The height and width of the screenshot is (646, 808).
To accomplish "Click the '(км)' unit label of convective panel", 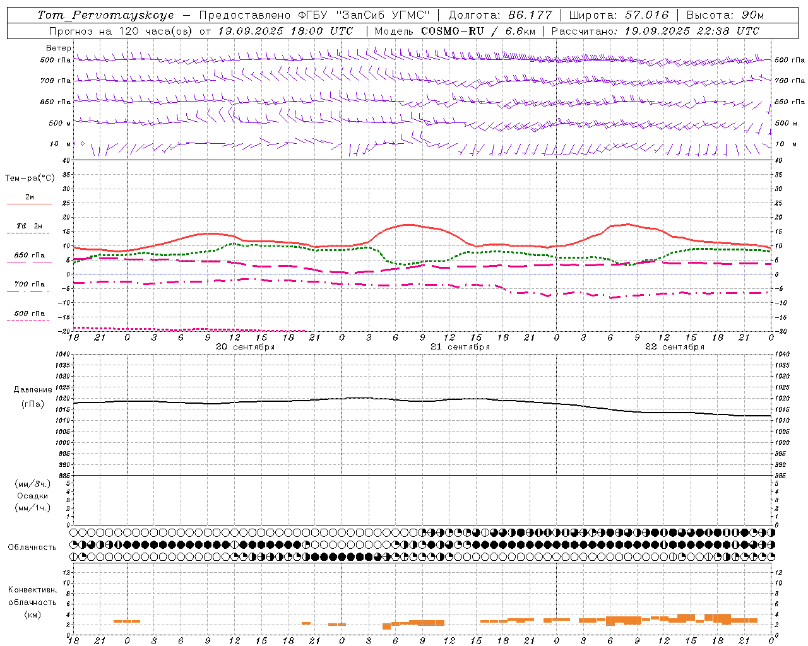I will (32, 614).
